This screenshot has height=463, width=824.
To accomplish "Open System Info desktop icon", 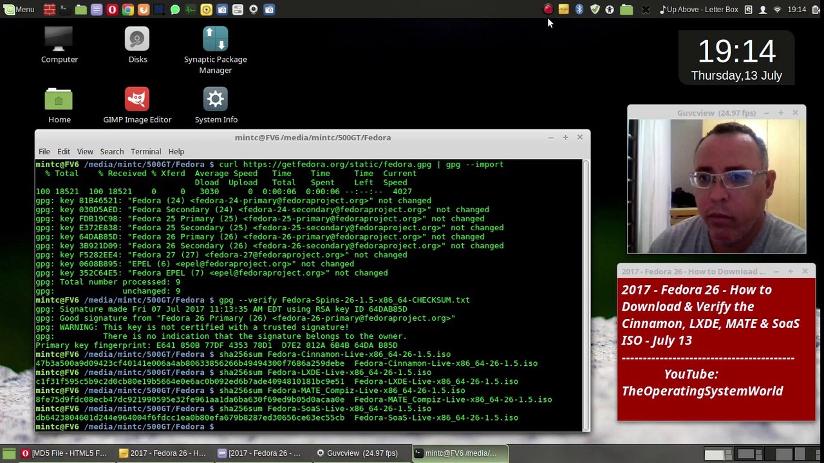I will [x=216, y=105].
